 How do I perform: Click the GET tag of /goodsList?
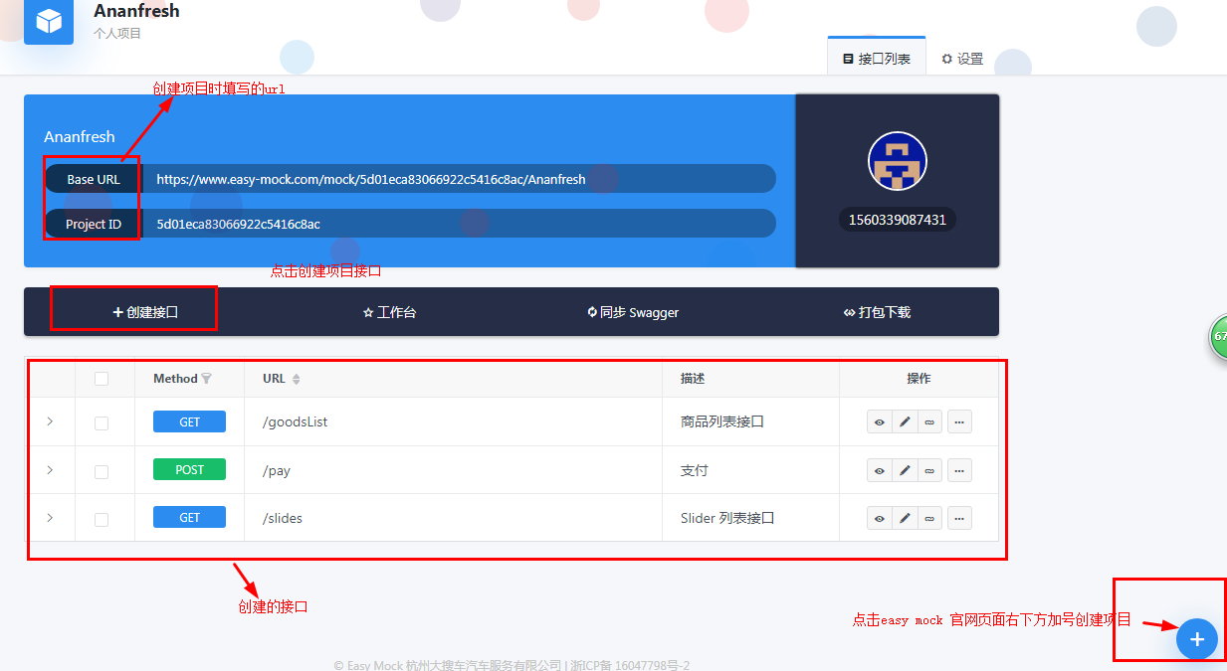click(x=189, y=421)
